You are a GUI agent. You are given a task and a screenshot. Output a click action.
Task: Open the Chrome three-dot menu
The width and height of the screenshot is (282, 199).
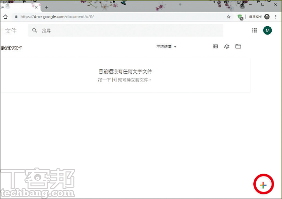[x=276, y=17]
